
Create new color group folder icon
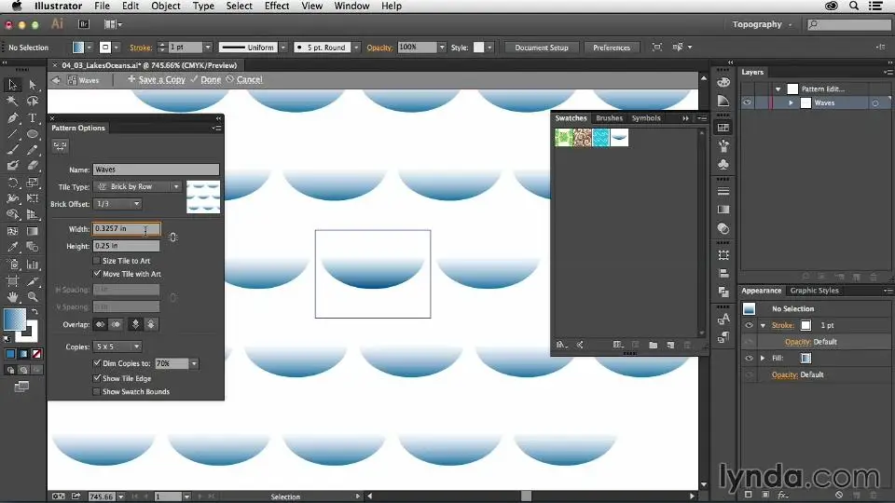pyautogui.click(x=653, y=345)
